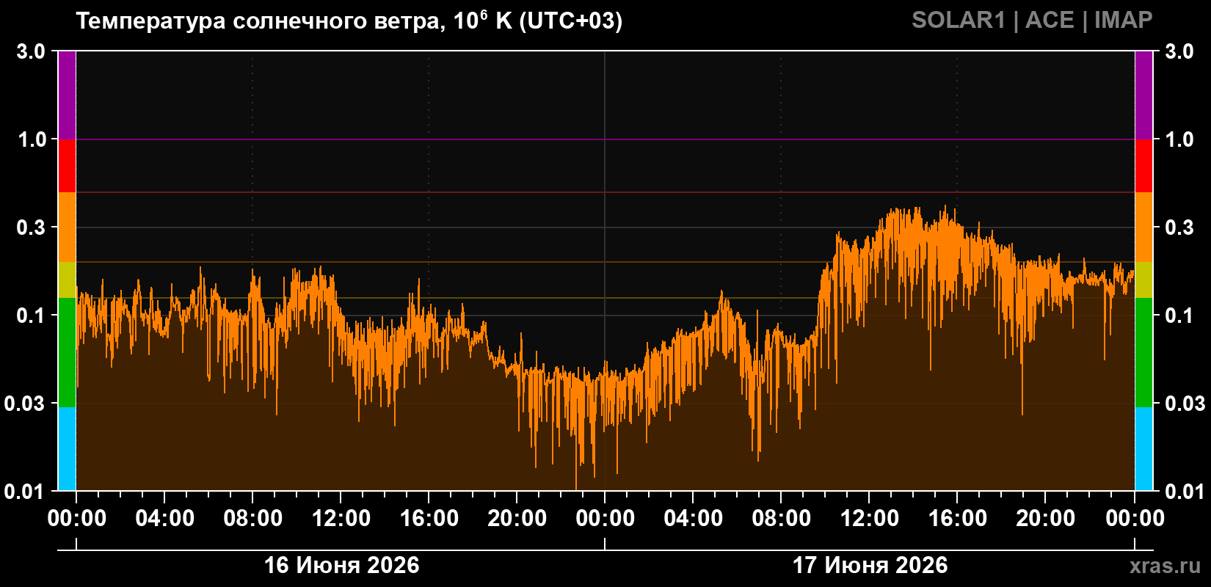Select the 04:00 time label for 16 Июня
1211x587 pixels.
click(165, 518)
